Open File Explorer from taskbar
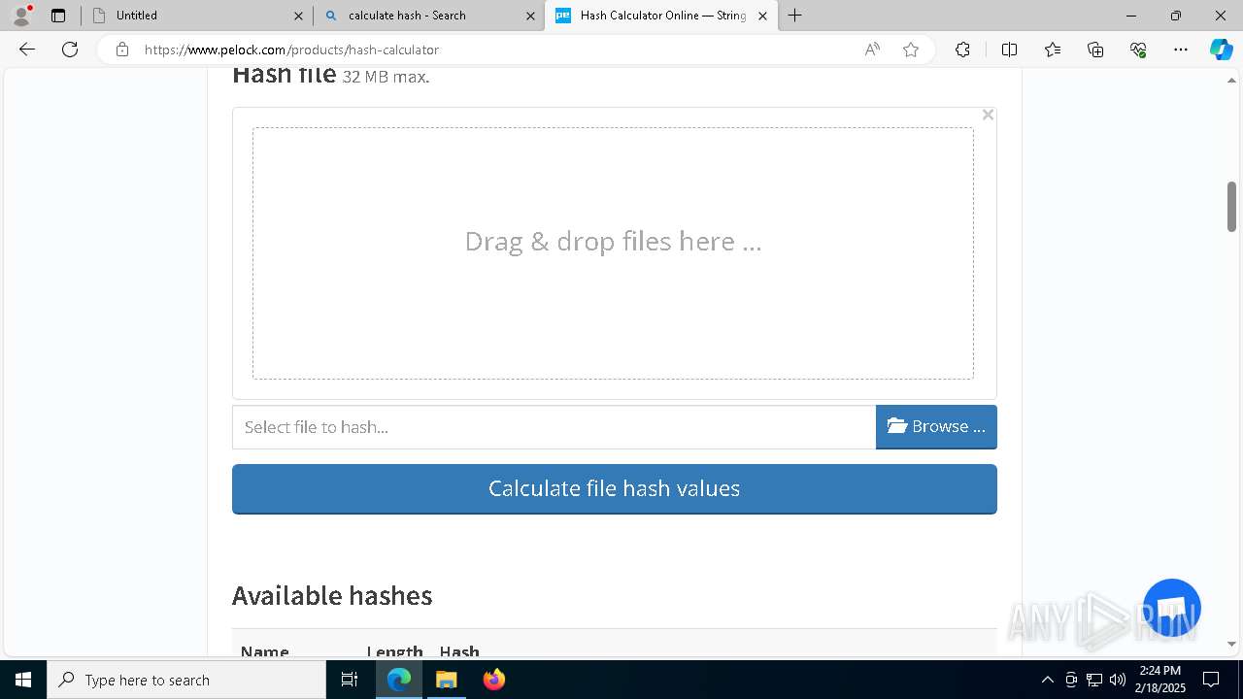Screen dimensions: 1243x699 coord(446,680)
